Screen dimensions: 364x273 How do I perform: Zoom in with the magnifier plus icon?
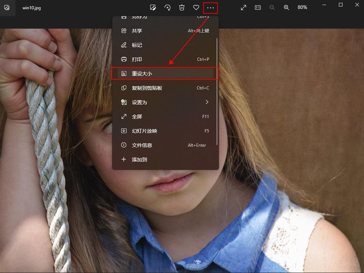(x=286, y=8)
